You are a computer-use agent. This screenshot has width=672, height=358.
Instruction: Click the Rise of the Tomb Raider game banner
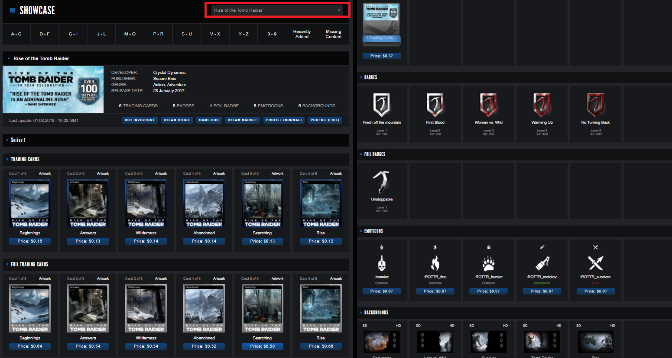coord(53,89)
